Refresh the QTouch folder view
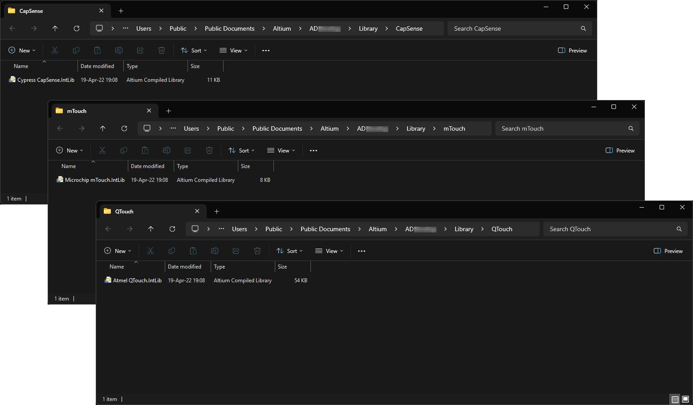Viewport: 693px width, 405px height. coord(172,229)
